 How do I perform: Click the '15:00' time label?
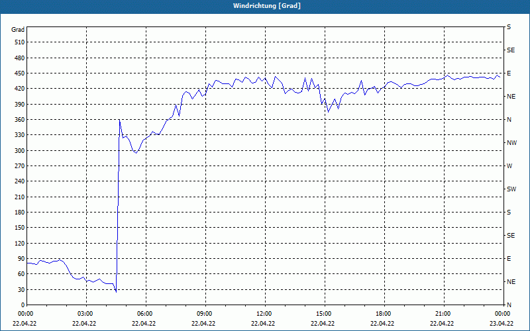pyautogui.click(x=324, y=314)
